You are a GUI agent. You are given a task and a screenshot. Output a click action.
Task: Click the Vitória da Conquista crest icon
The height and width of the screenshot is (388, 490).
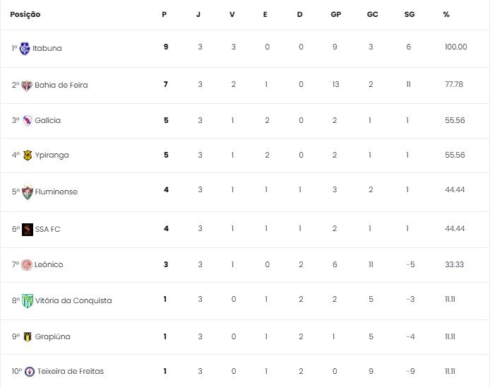pos(28,300)
